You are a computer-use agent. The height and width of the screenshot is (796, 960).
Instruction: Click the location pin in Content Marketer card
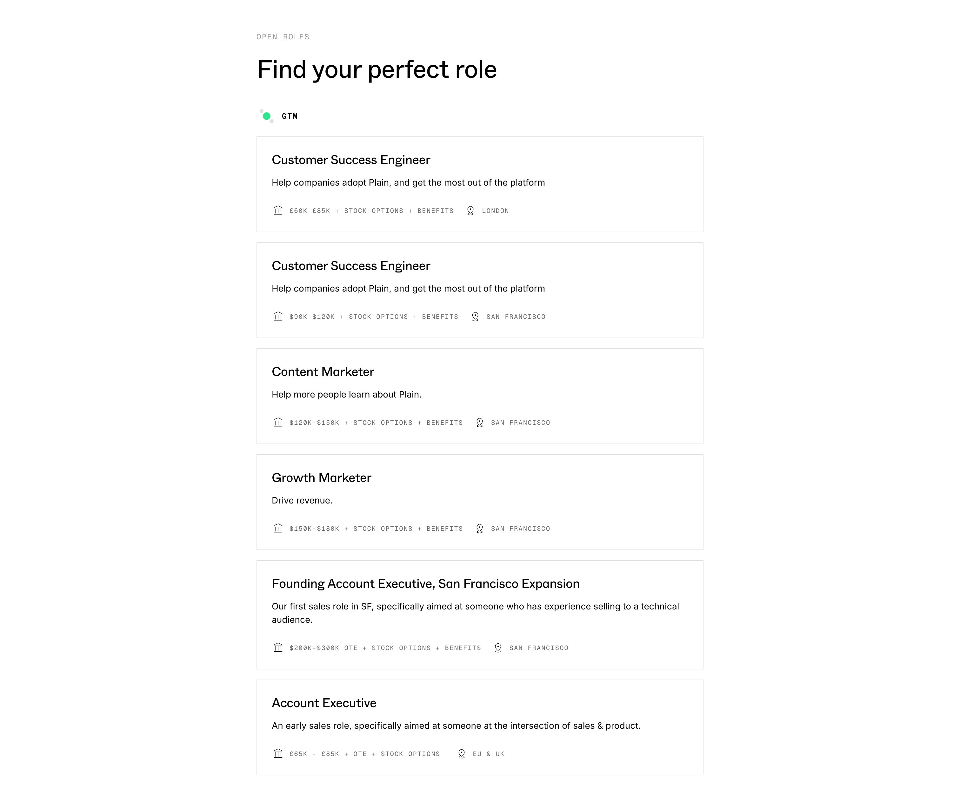pos(480,423)
